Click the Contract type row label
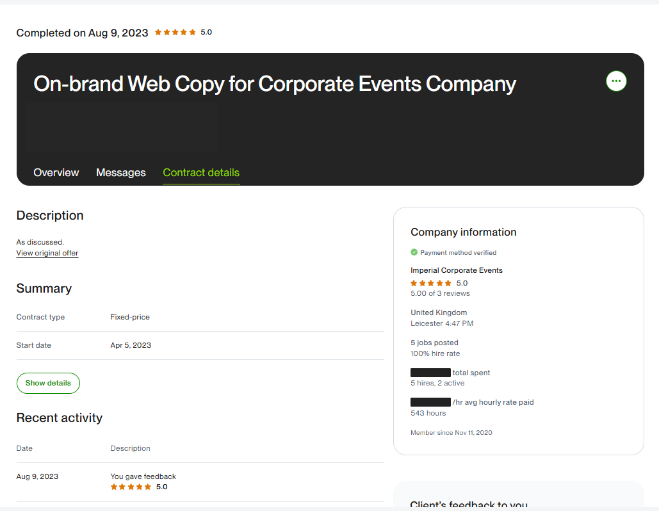This screenshot has width=659, height=511. 40,317
